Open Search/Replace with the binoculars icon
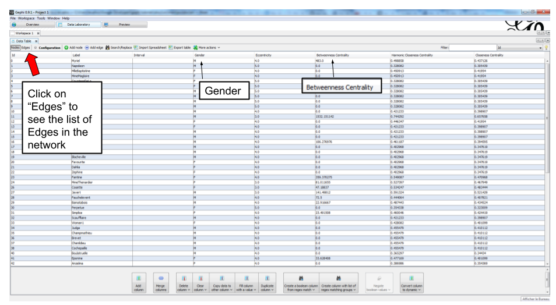Screen dimensions: 556x305 [x=107, y=48]
